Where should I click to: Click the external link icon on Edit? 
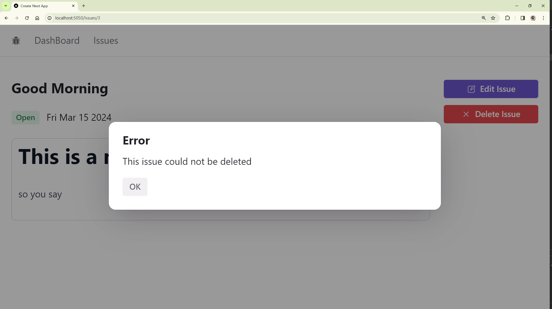(x=471, y=89)
